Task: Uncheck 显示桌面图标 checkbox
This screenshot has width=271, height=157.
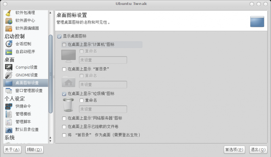Action: (59, 36)
